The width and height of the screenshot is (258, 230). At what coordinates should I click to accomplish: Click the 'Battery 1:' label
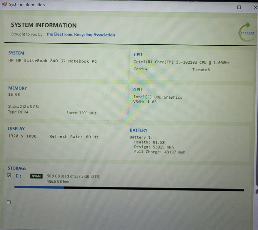pos(141,137)
